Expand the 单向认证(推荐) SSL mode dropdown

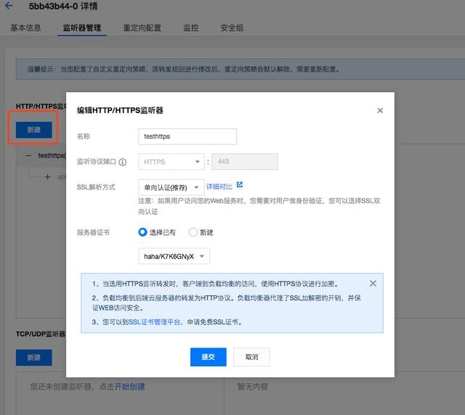click(171, 187)
